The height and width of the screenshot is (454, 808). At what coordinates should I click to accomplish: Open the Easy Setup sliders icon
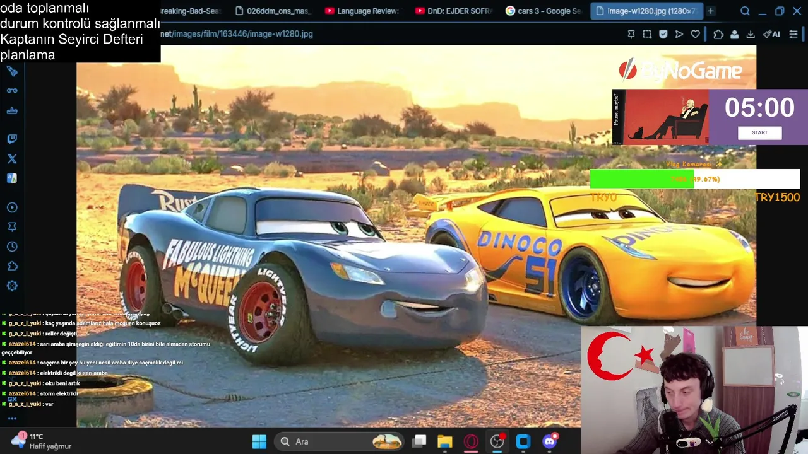click(x=793, y=34)
